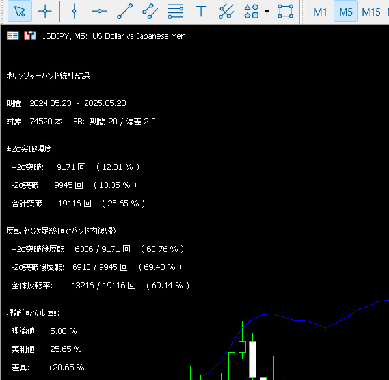This screenshot has height=380, width=389.
Task: Draw a vertical line
Action: (x=74, y=11)
